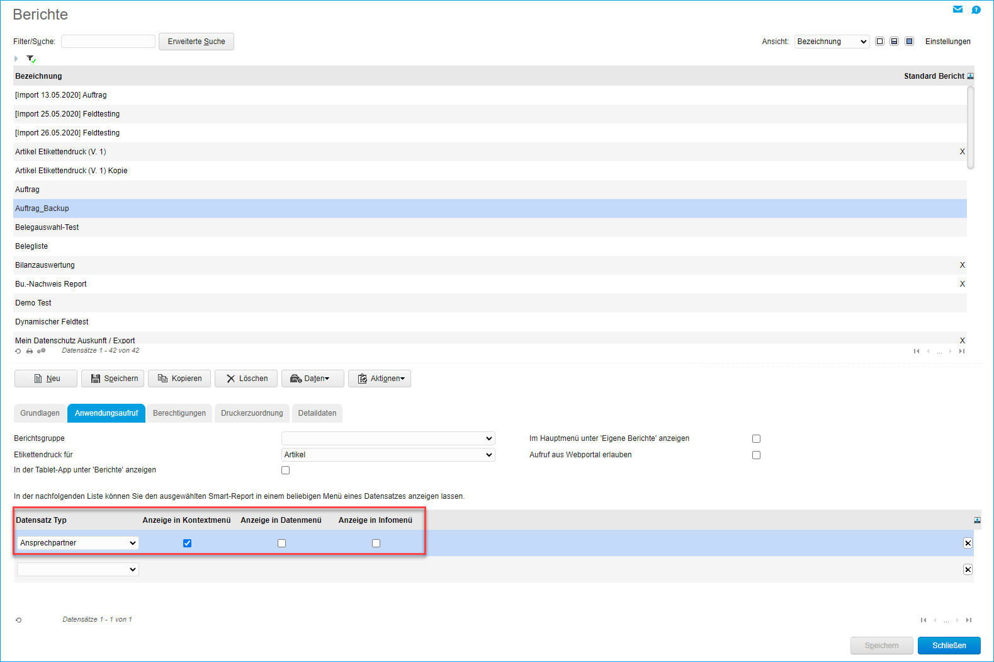Go to first page of report list
The width and height of the screenshot is (994, 662).
(917, 351)
